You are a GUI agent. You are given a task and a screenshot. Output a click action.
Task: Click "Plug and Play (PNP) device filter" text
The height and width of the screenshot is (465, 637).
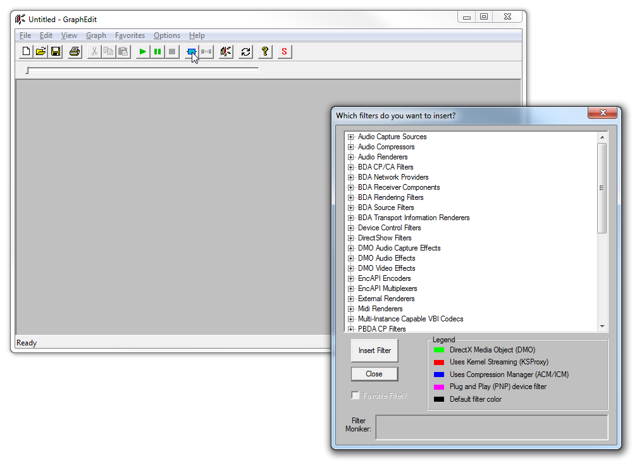tap(498, 387)
